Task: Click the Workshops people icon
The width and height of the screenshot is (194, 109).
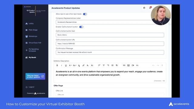Action: click(x=26, y=36)
